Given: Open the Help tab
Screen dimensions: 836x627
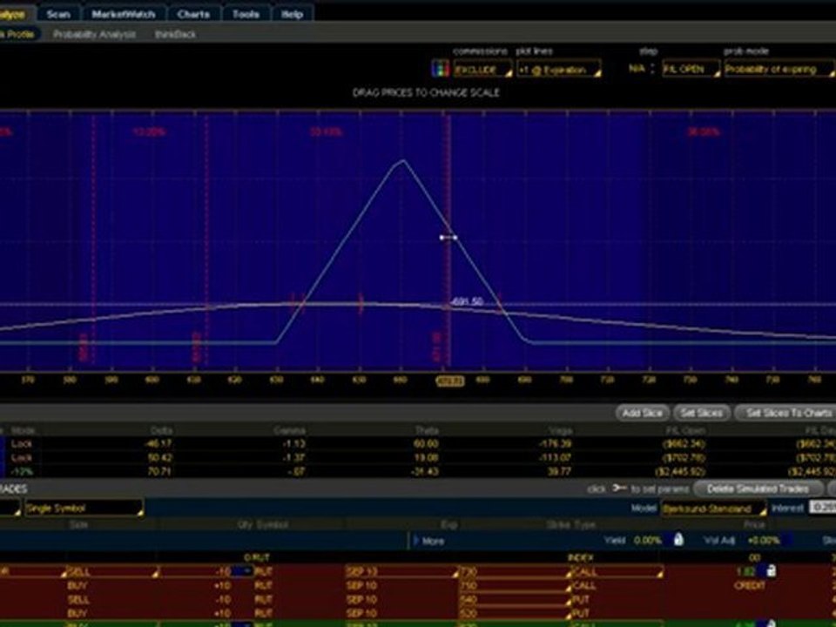Looking at the screenshot, I should tap(293, 14).
